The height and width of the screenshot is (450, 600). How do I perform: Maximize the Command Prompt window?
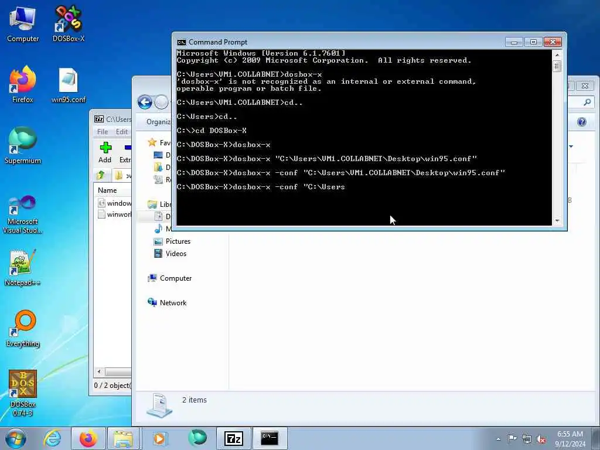(x=533, y=42)
